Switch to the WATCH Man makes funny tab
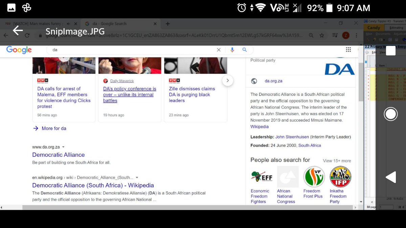This screenshot has width=406, height=228. pos(41,24)
